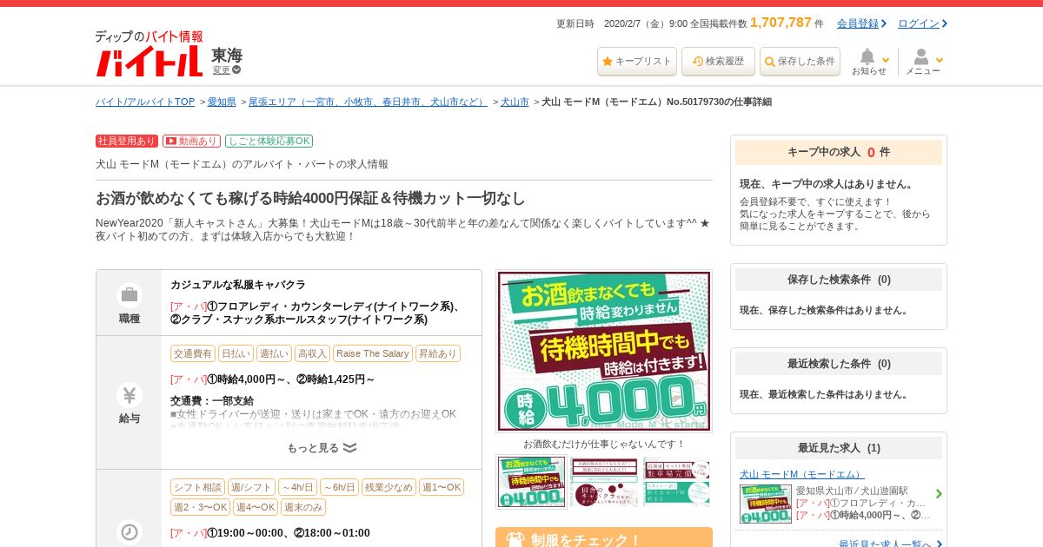Select the first green 4,000 thumbnail

(531, 482)
